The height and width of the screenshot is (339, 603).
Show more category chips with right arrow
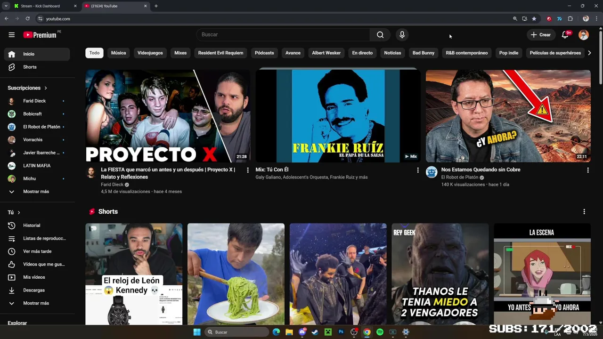tap(589, 53)
